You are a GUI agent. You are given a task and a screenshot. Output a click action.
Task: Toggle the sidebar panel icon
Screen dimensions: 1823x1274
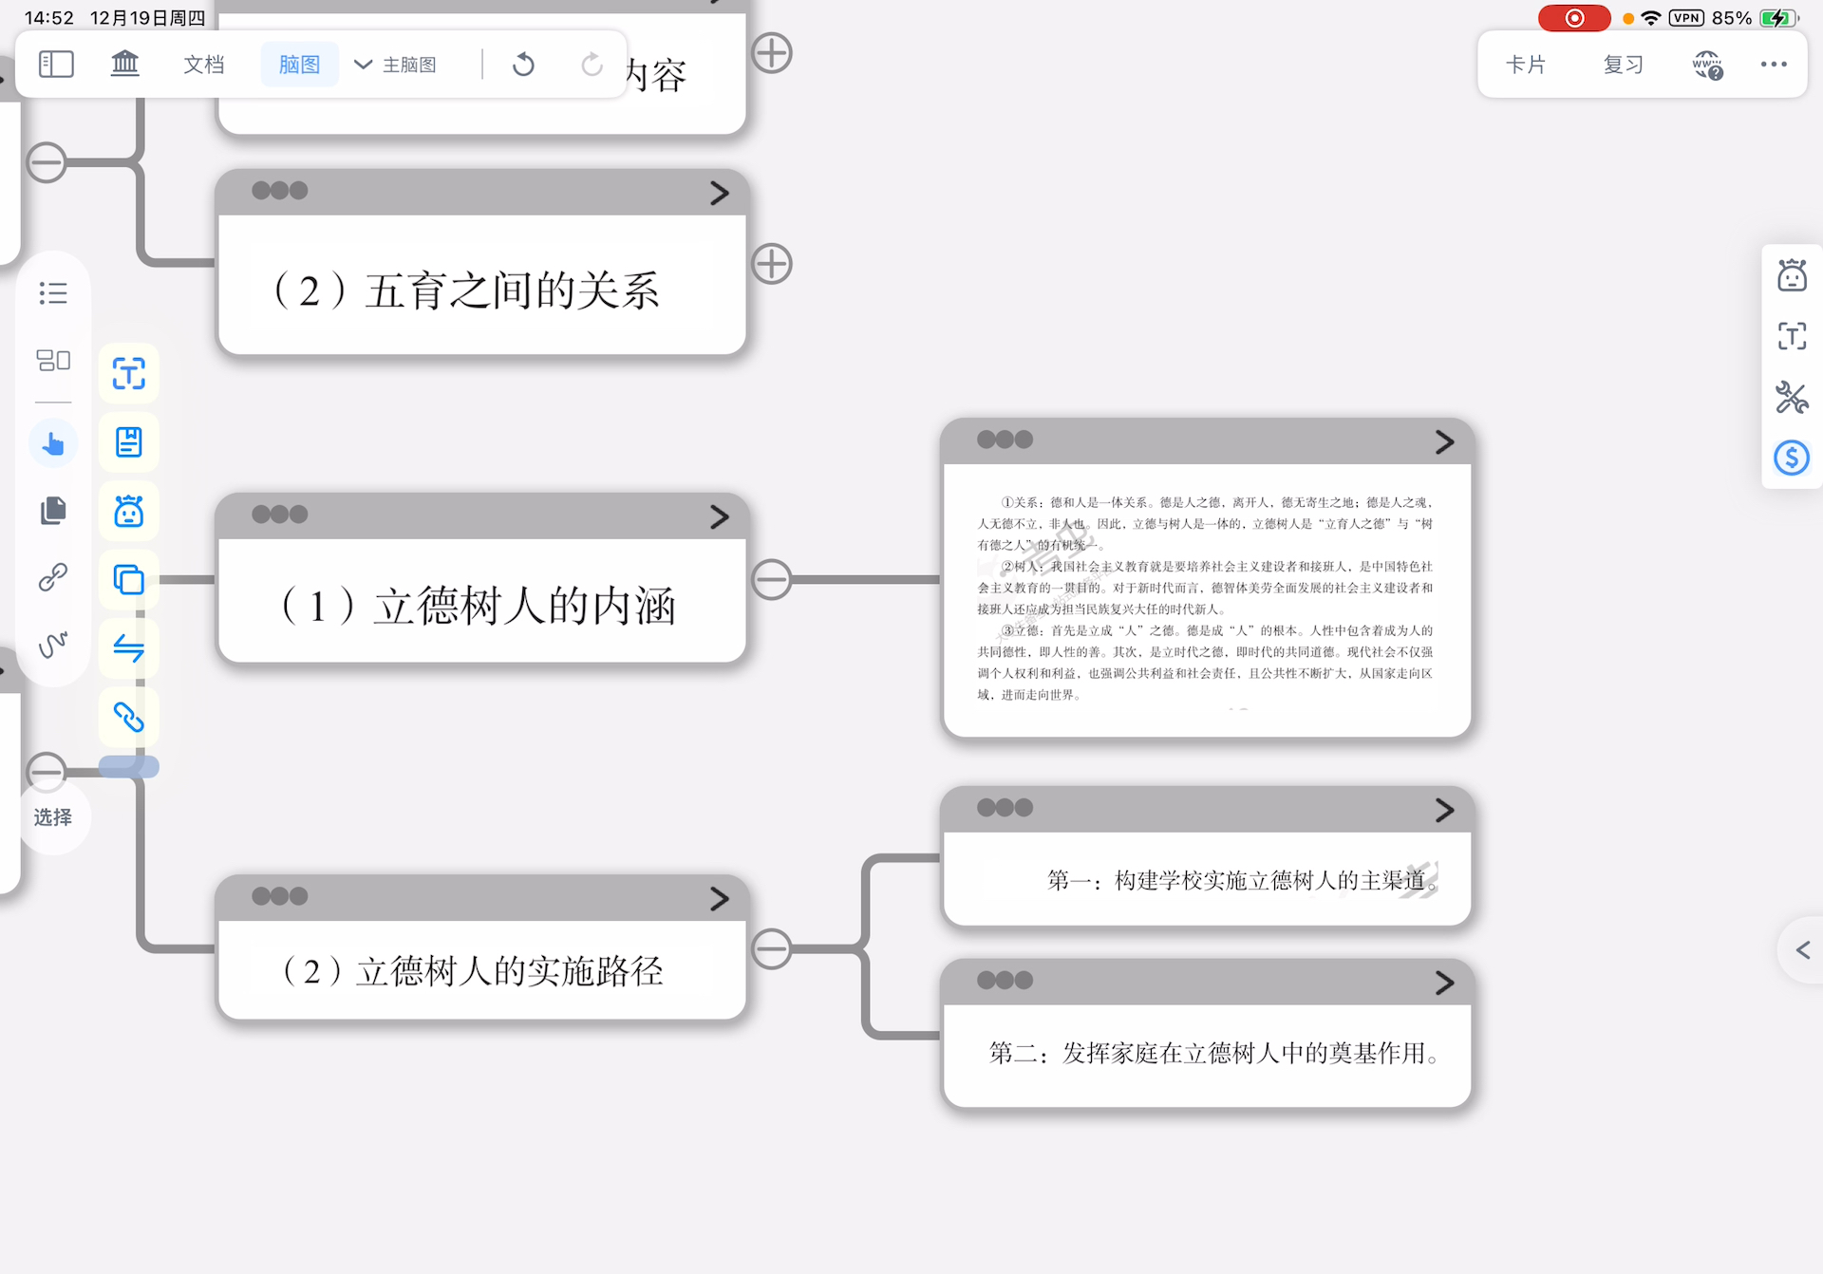[56, 64]
